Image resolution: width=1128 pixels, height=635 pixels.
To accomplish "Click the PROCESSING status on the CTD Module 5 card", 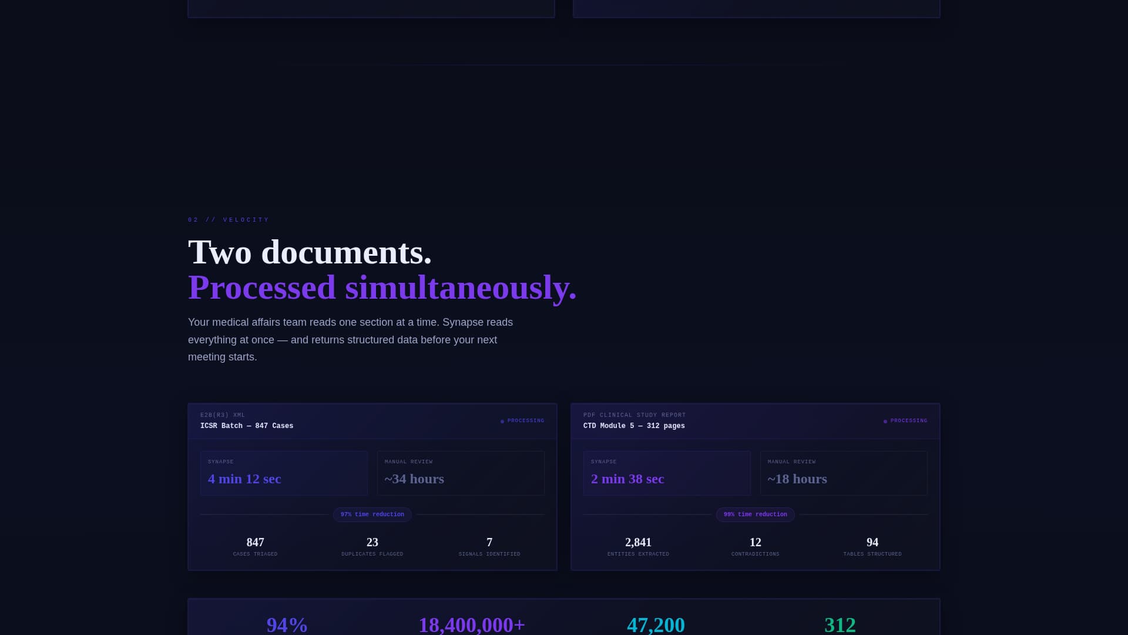I will pyautogui.click(x=905, y=421).
